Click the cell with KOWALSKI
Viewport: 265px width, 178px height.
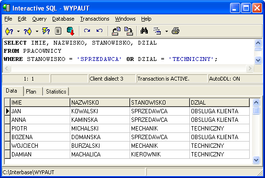tap(100, 111)
